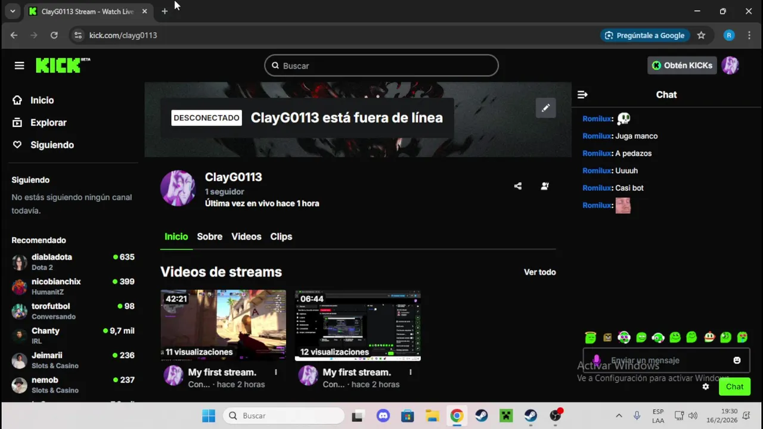Edit the channel banner with pencil icon
The image size is (763, 429).
(545, 108)
